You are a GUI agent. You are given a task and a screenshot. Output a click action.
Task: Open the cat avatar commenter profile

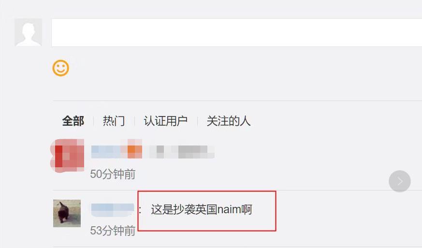tap(67, 213)
